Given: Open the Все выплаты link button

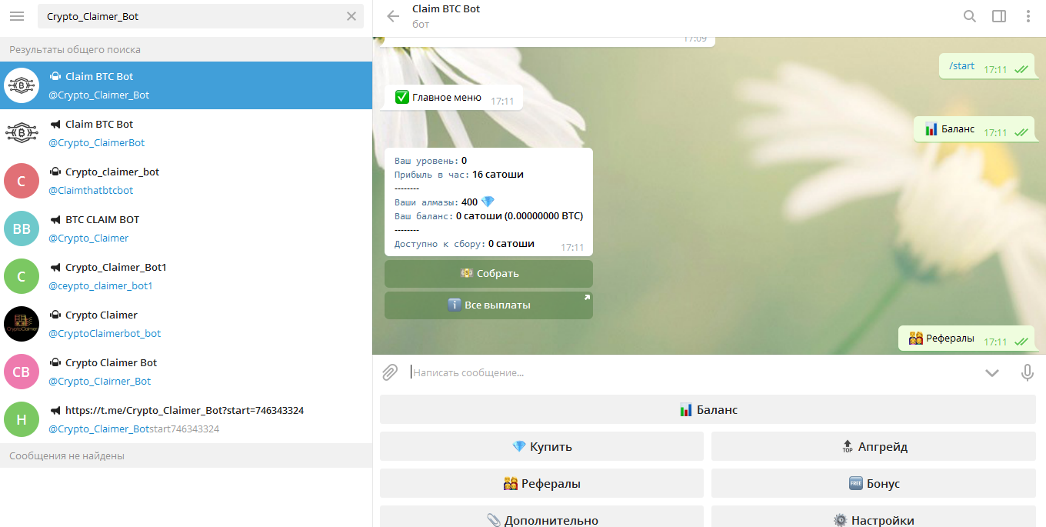Looking at the screenshot, I should [x=488, y=305].
